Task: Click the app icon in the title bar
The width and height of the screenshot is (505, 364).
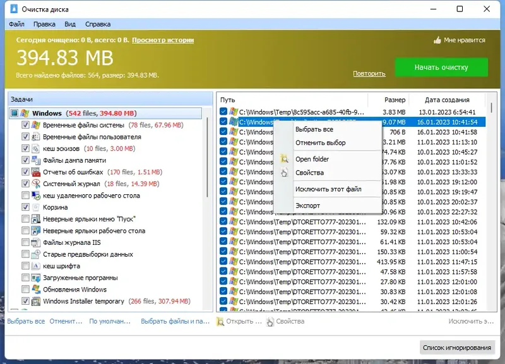Action: [x=13, y=9]
